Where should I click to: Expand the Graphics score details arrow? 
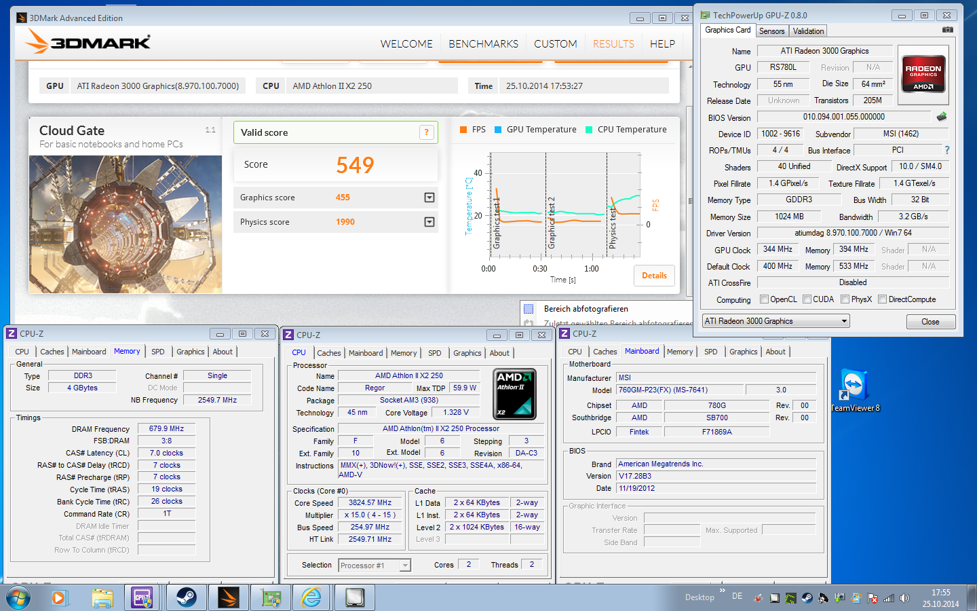(429, 198)
